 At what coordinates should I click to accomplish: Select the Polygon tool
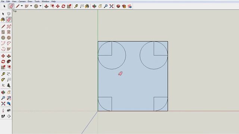click(x=9, y=38)
